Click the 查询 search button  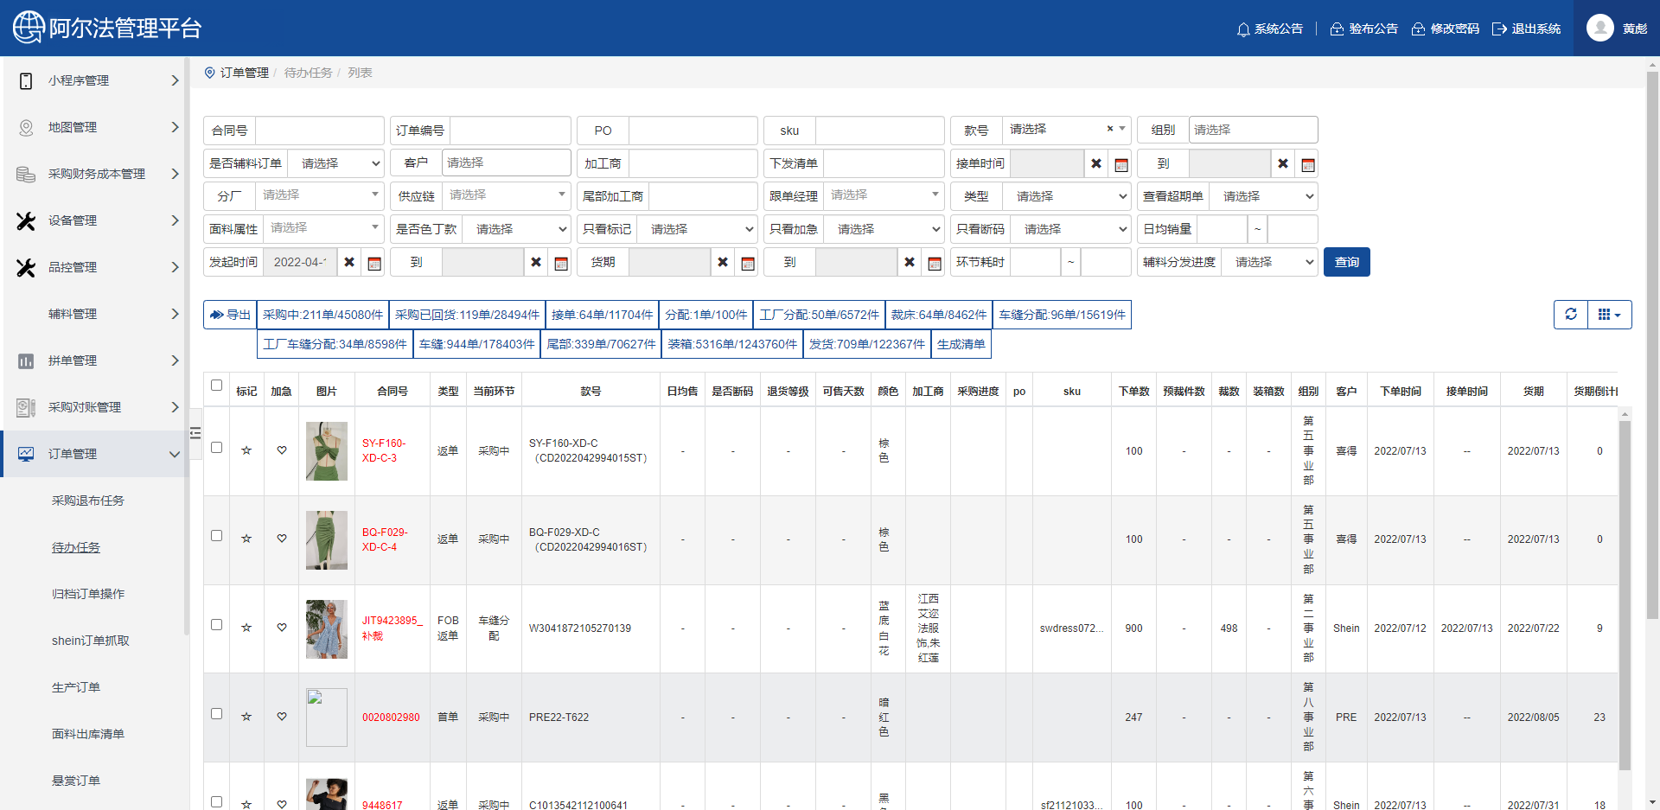pos(1346,262)
